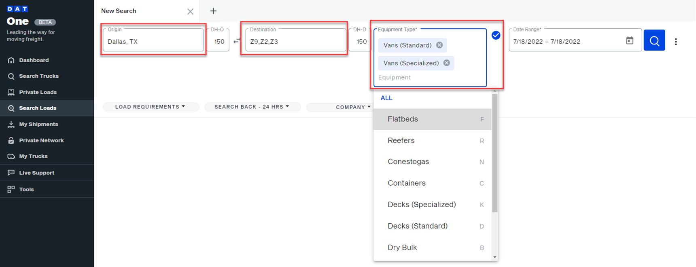Remove the Vans (Standard) chip
Image resolution: width=696 pixels, height=267 pixels.
click(x=439, y=45)
